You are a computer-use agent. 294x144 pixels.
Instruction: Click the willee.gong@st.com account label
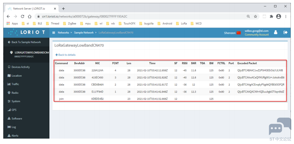pos(256,31)
